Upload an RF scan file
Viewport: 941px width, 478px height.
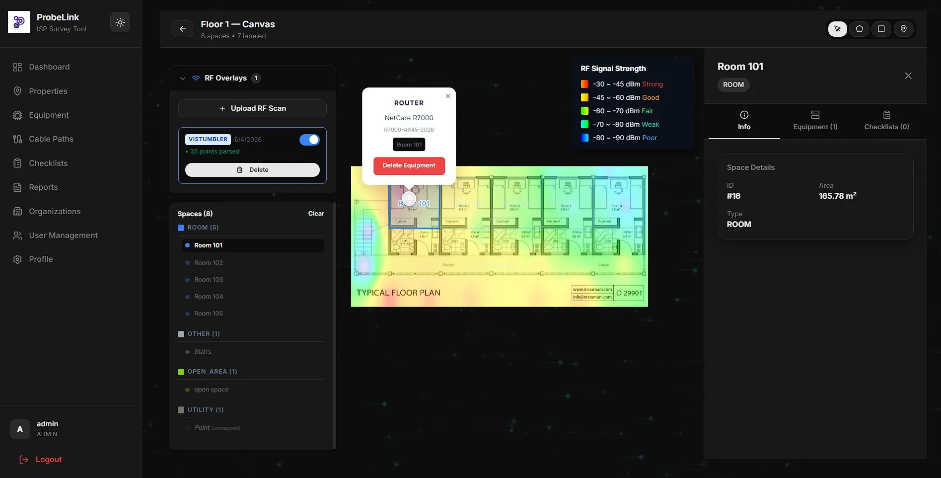click(252, 108)
